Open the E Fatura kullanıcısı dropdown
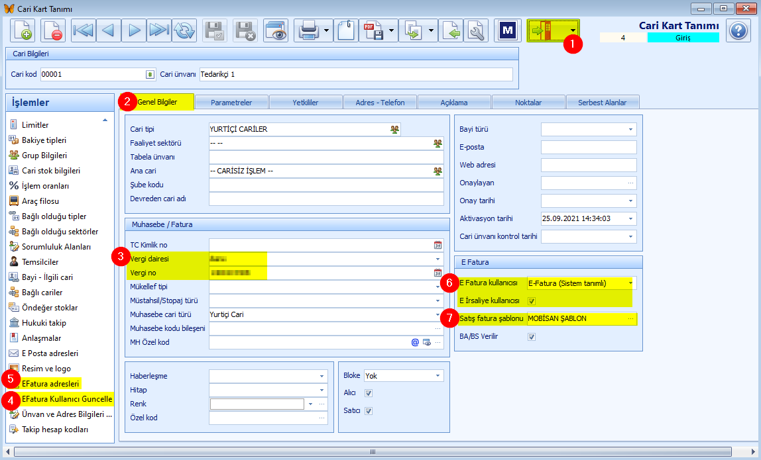Image resolution: width=761 pixels, height=460 pixels. (630, 283)
